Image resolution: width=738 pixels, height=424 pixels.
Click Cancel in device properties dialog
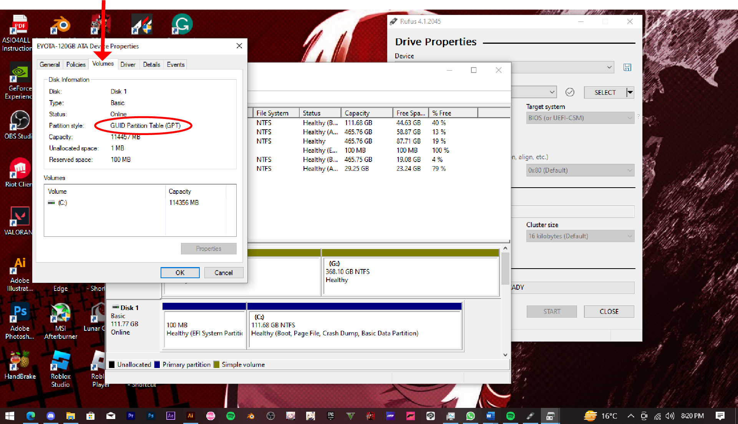[x=224, y=272]
